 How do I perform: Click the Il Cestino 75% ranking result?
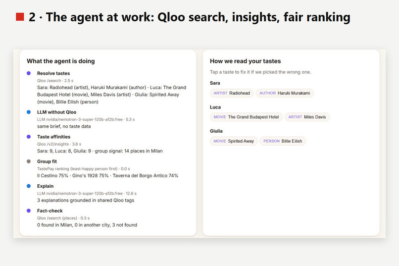(x=52, y=176)
